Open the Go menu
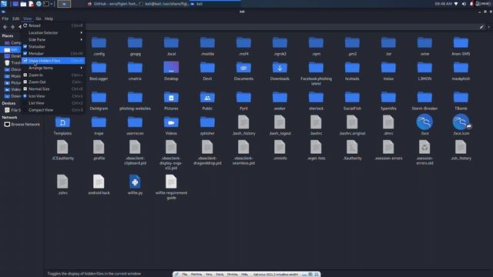Viewport: 493px width, 277px height. pos(38,18)
